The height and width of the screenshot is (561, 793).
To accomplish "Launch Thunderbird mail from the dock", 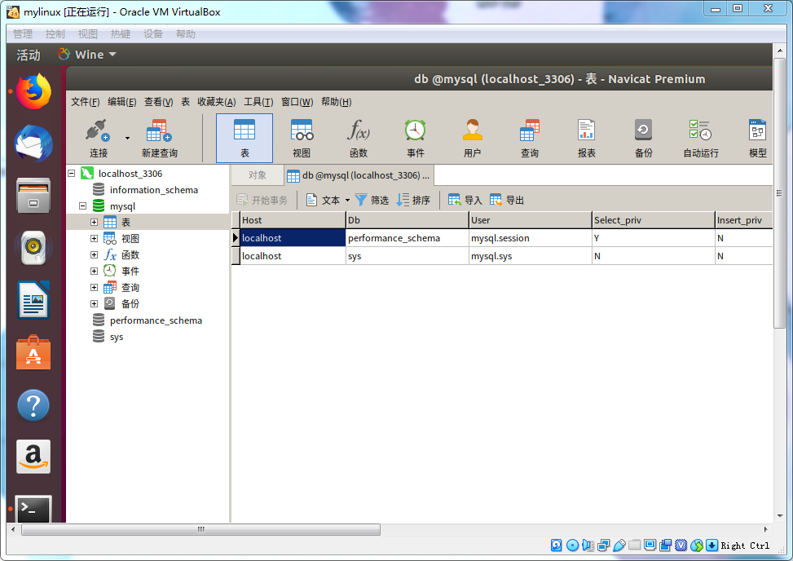I will pos(33,144).
